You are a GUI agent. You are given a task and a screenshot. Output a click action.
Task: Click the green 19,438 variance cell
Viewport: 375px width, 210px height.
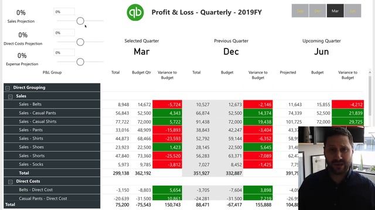tap(258, 121)
